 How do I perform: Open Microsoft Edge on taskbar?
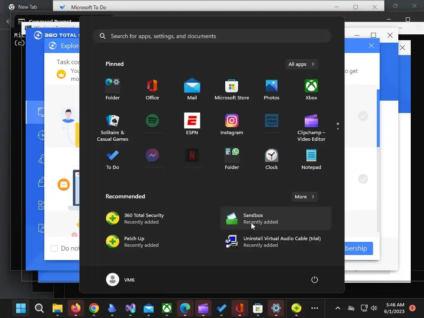pos(185,308)
